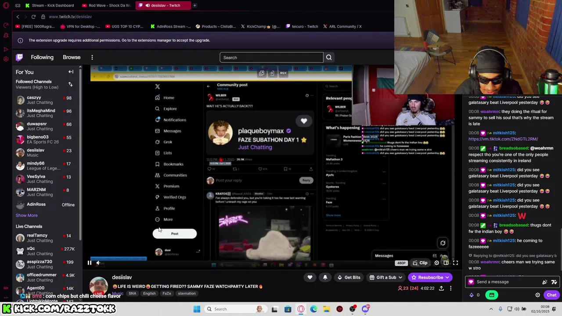The width and height of the screenshot is (562, 316).
Task: Open a new browser tab
Action: click(x=195, y=5)
